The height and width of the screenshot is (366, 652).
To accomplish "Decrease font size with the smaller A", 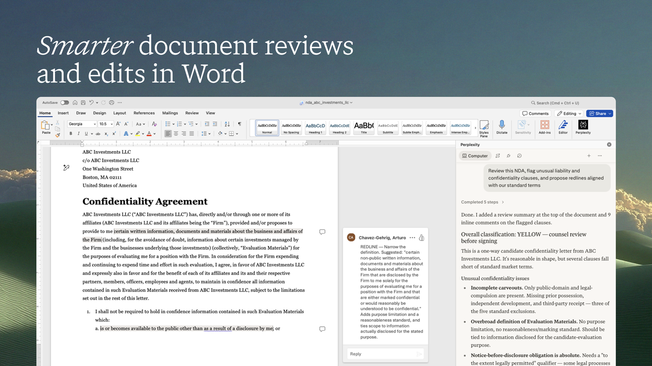I will pos(126,124).
